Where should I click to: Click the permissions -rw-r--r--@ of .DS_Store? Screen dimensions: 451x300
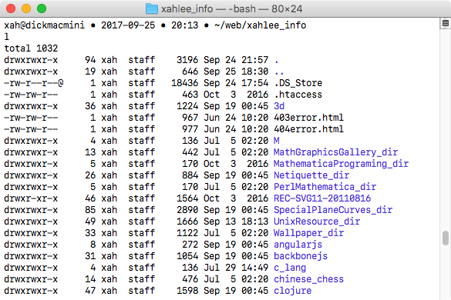click(x=34, y=83)
